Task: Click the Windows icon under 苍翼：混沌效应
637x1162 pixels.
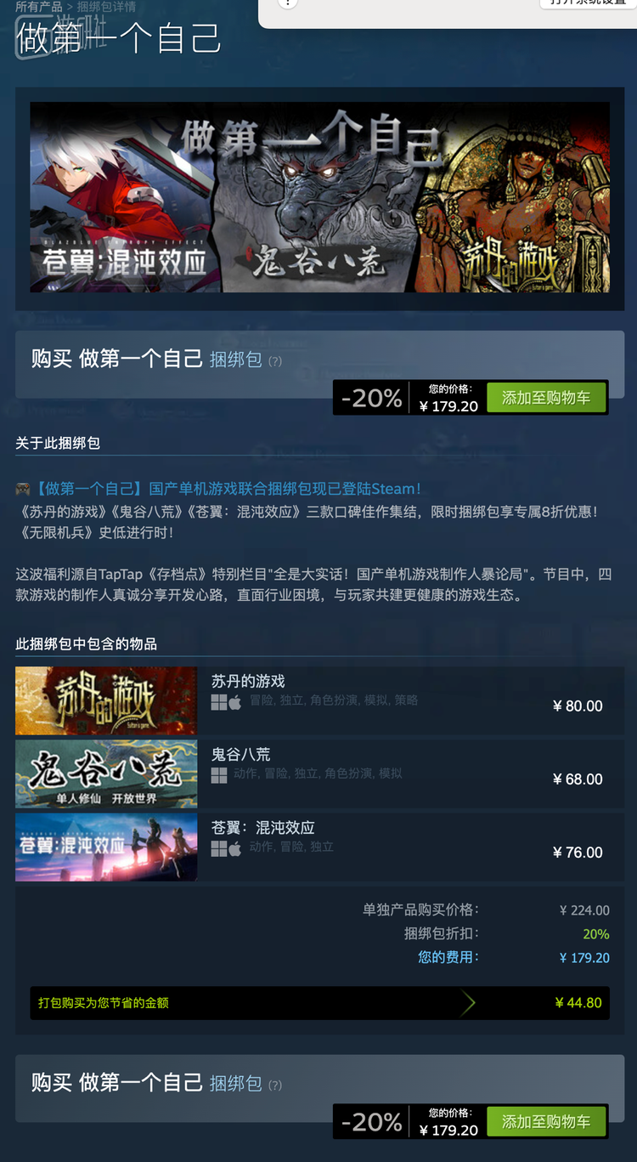Action: (x=219, y=848)
